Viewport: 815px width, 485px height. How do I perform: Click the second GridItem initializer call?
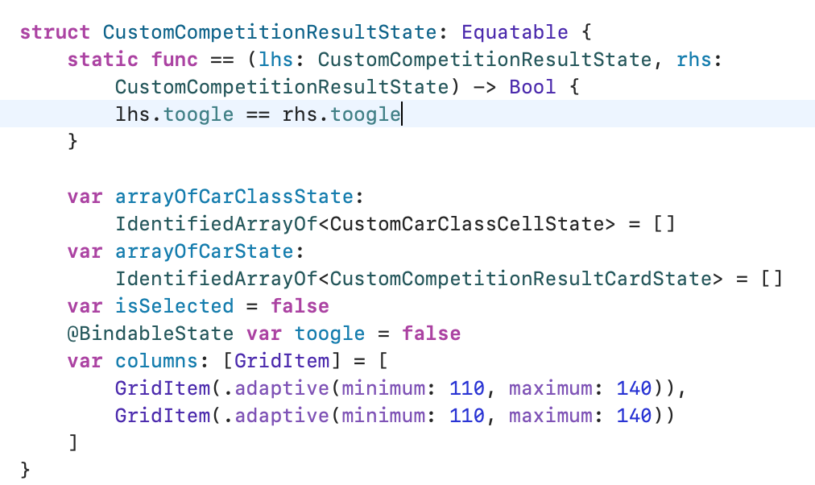[395, 416]
